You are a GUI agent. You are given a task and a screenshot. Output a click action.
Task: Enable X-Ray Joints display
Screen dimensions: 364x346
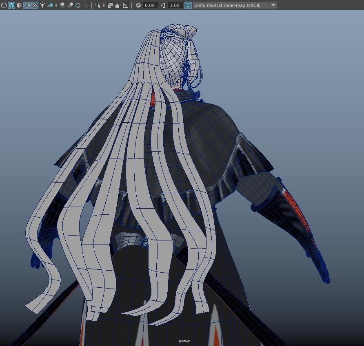coord(126,5)
